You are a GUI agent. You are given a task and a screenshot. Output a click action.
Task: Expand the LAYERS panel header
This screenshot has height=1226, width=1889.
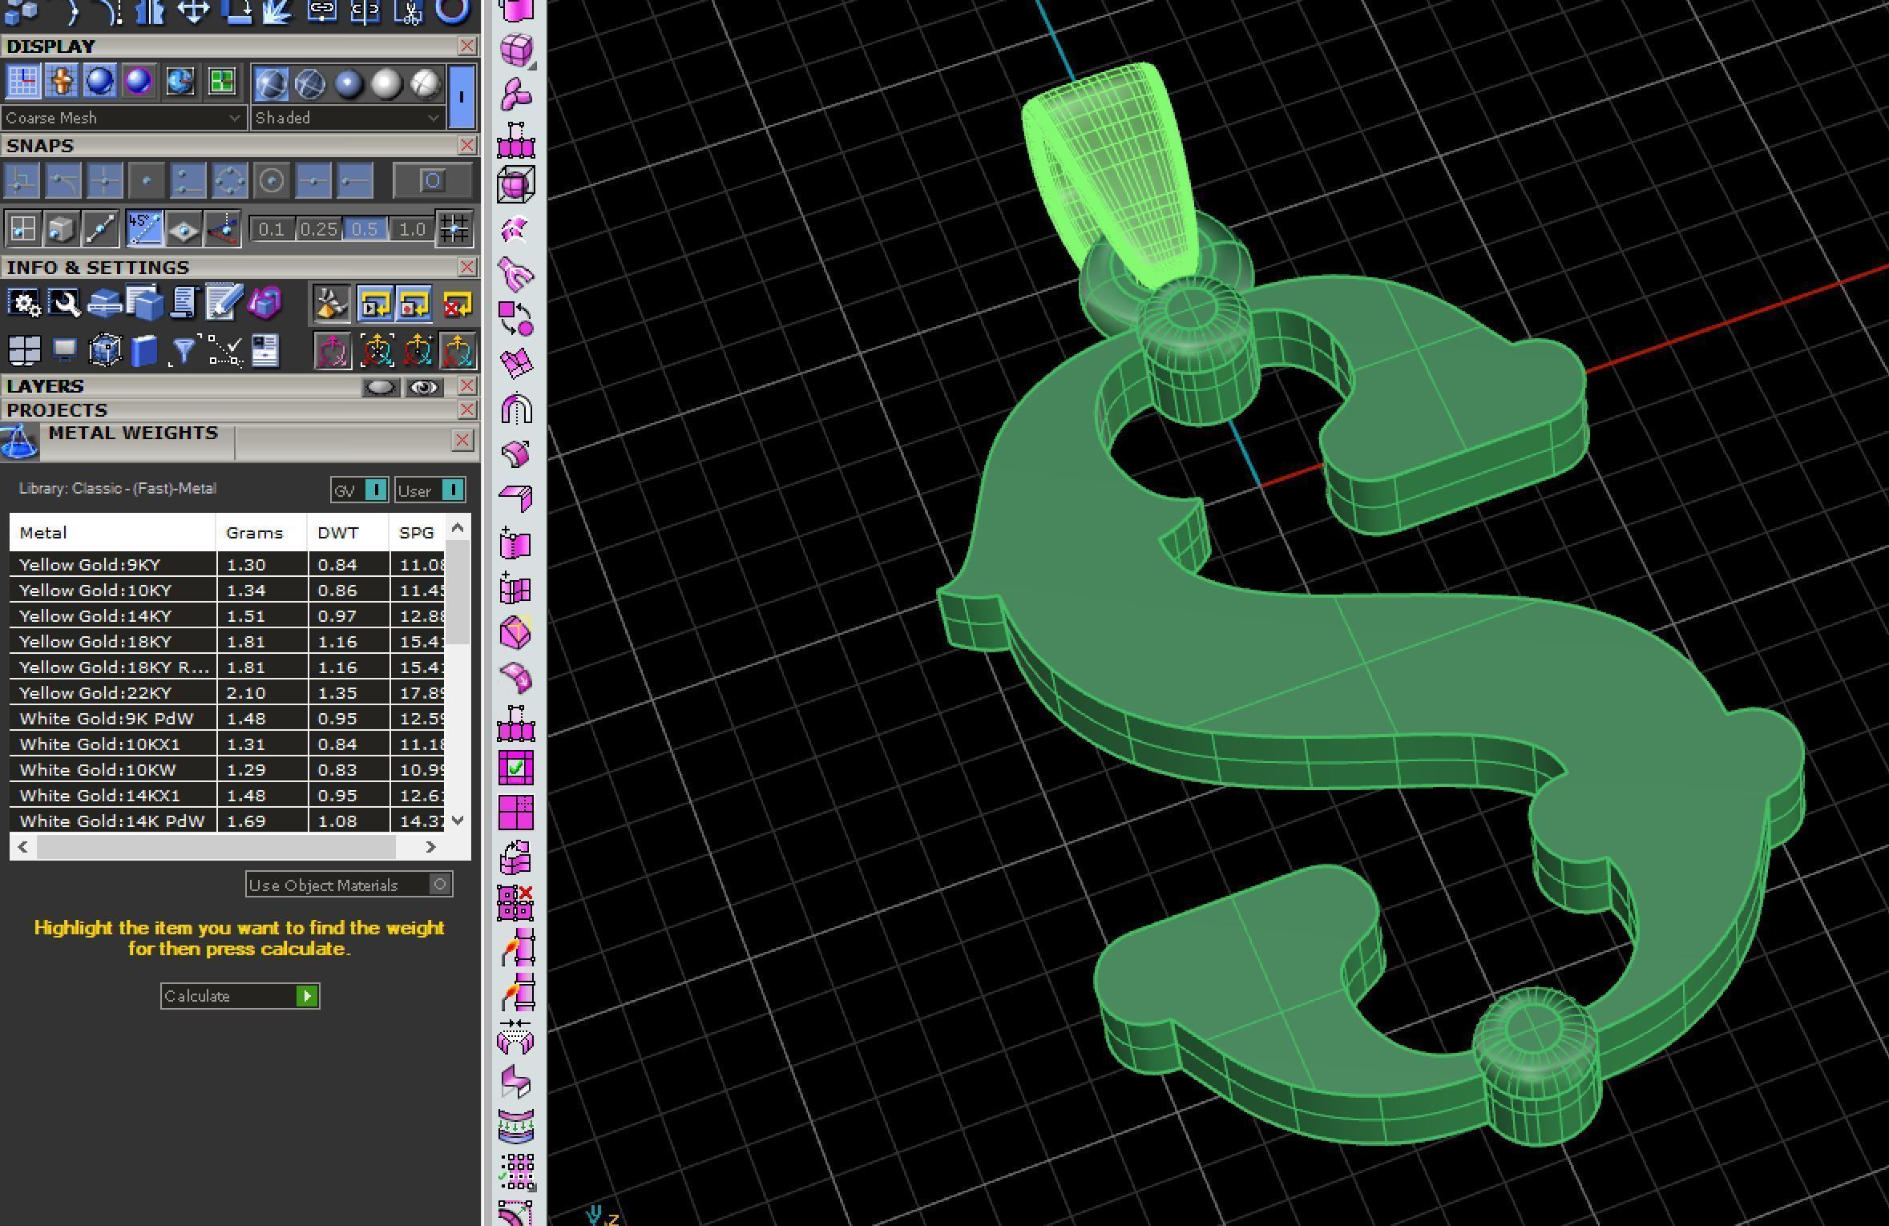click(45, 386)
